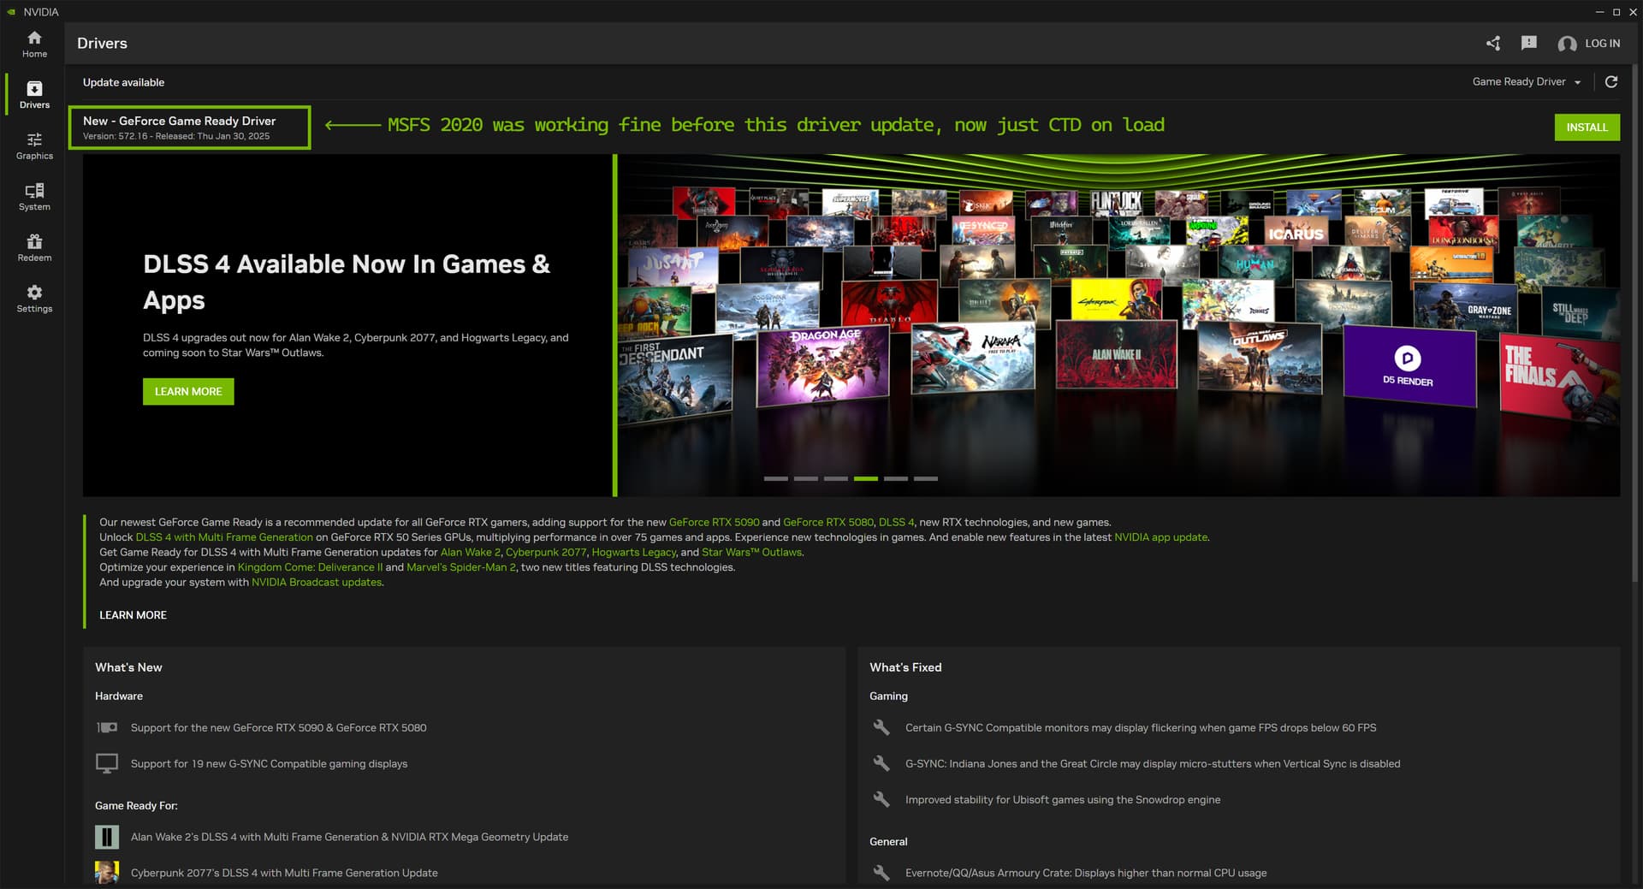Screen dimensions: 1643x889
Task: Click LEARN MORE below driver description
Action: click(x=133, y=615)
